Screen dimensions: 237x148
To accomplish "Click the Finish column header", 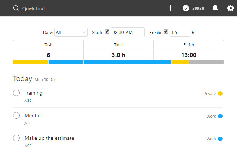I will coord(188,45).
